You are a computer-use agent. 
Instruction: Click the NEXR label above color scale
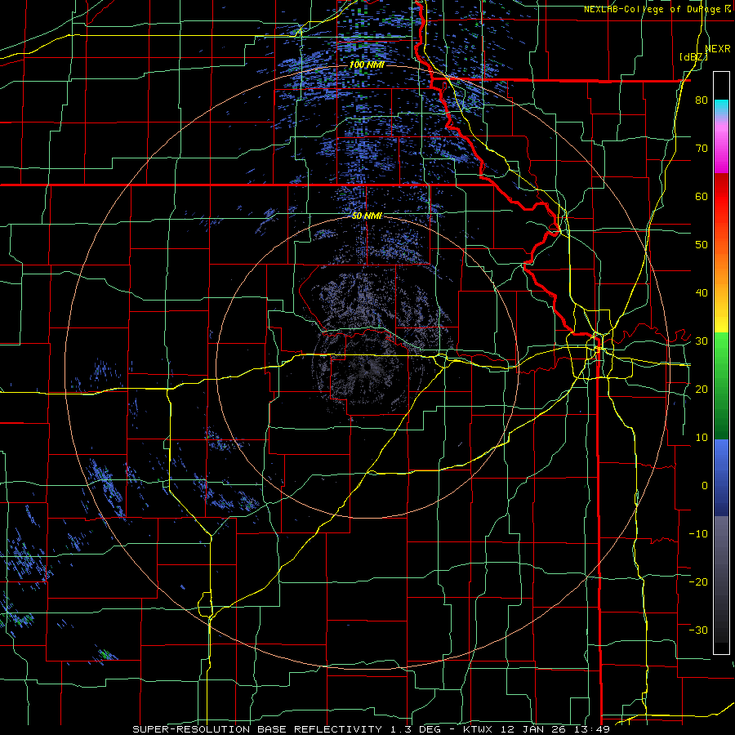717,49
